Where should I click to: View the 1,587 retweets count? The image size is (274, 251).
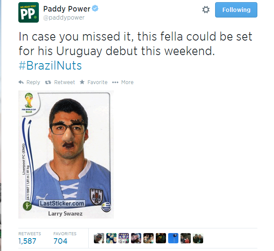click(x=27, y=241)
